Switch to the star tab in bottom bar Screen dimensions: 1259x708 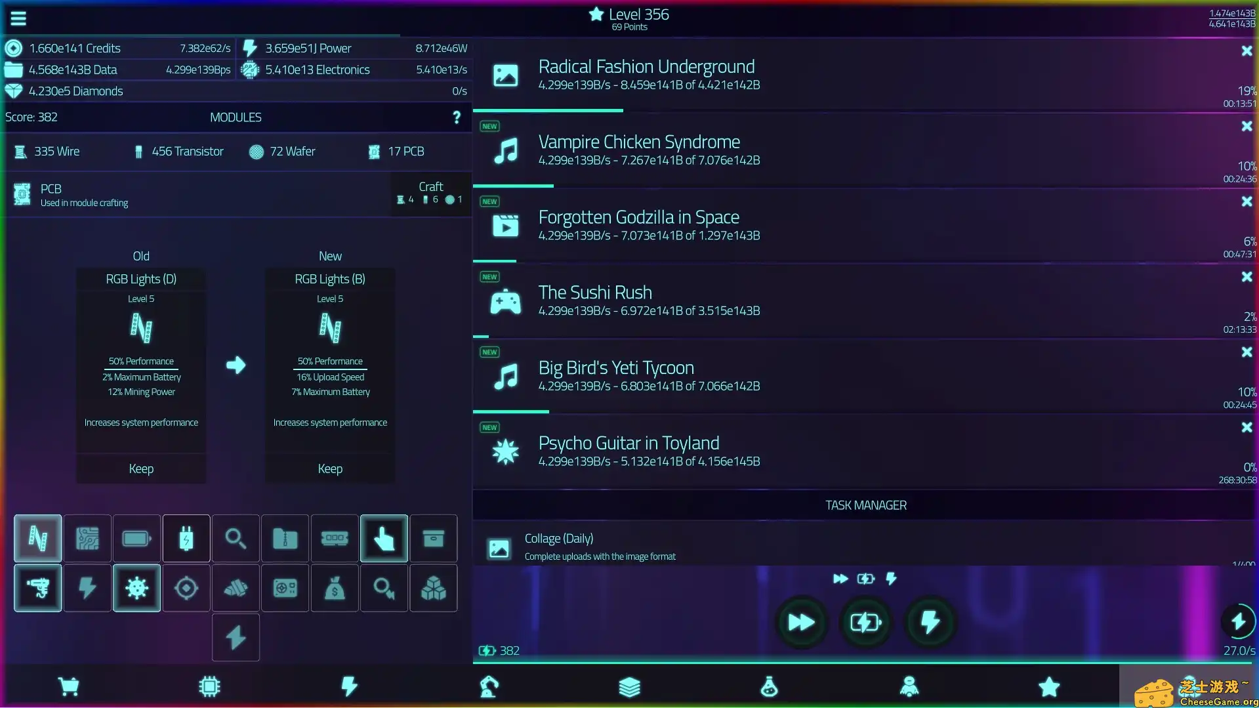pos(1048,686)
